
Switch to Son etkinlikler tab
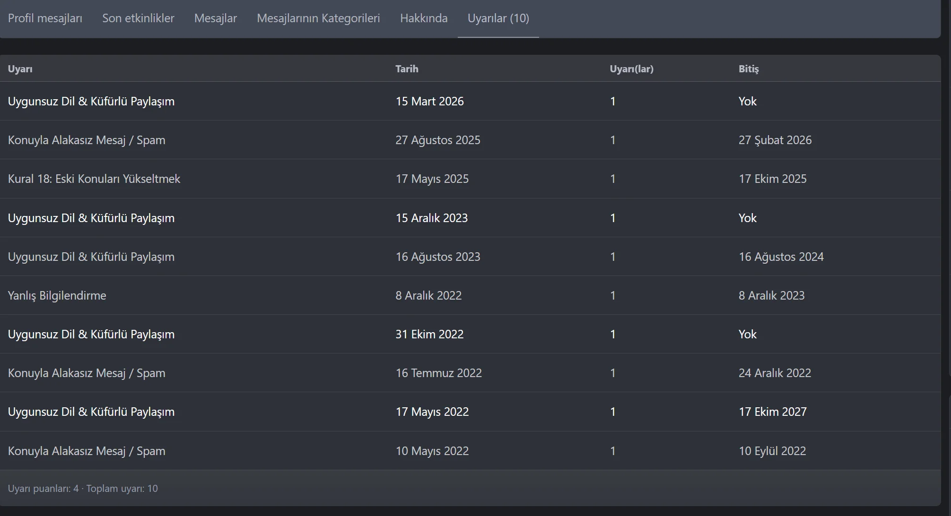coord(138,18)
